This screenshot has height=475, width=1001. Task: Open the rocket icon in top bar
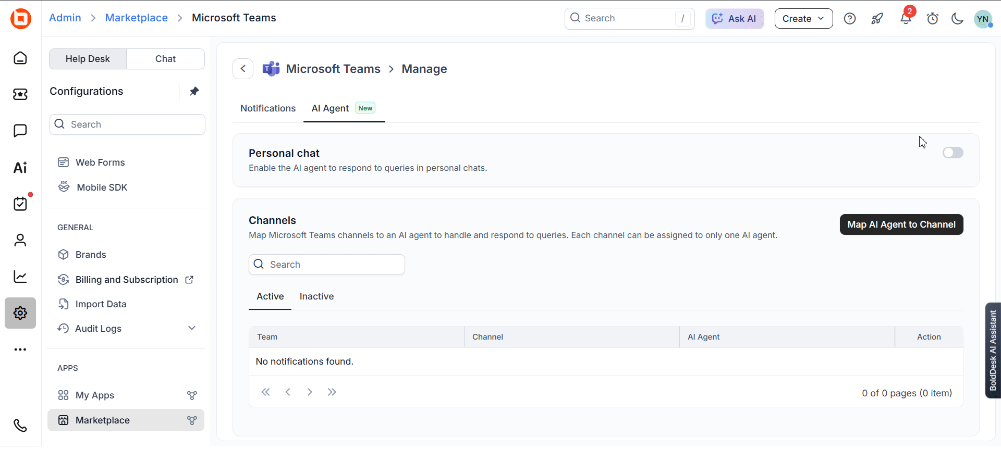pos(877,19)
